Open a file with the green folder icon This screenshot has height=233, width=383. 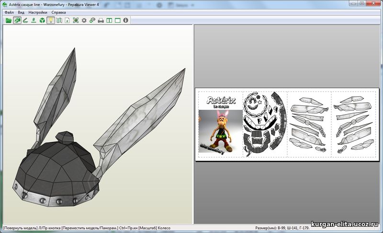[9, 21]
